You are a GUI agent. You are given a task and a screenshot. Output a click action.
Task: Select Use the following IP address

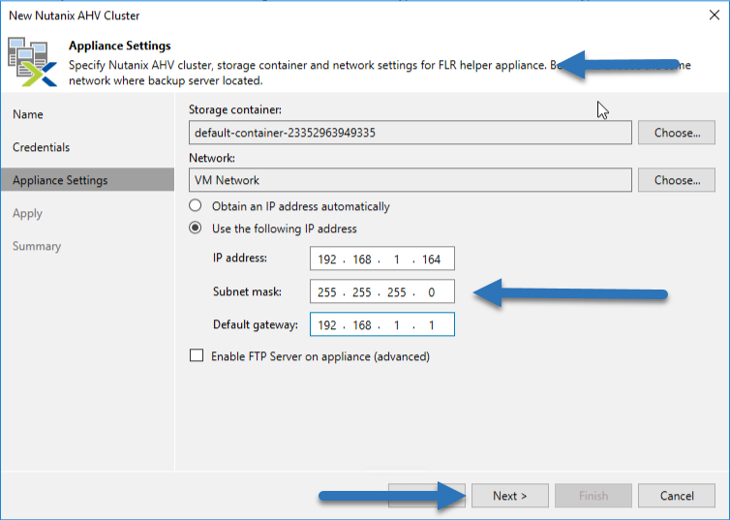[x=196, y=229]
